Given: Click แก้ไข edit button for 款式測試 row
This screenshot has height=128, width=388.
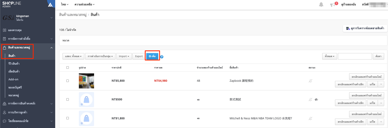Looking at the screenshot, I should click(372, 103).
